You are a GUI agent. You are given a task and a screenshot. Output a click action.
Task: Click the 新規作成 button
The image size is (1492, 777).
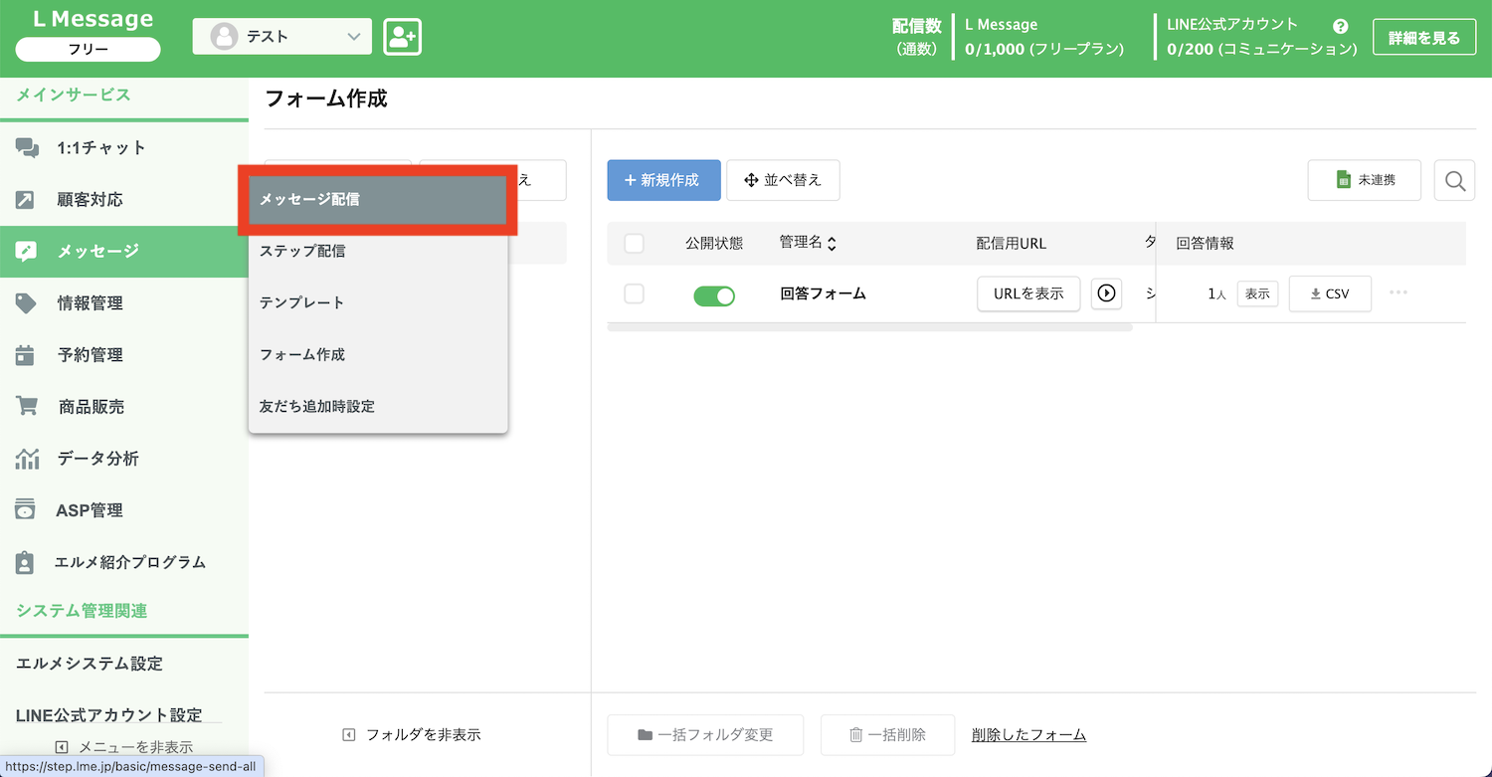(664, 180)
